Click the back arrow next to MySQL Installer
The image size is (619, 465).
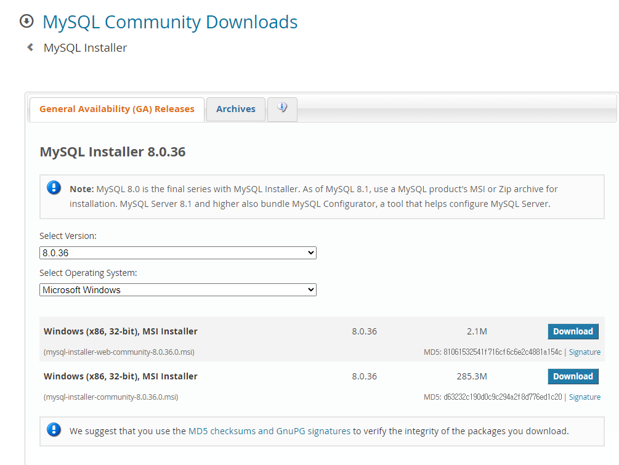(30, 47)
